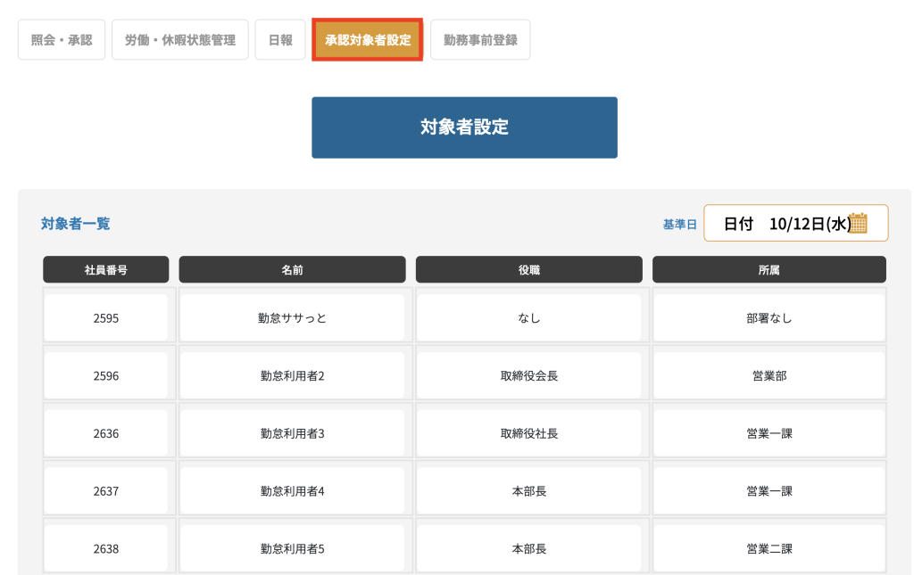Select employee number 2636 cell

(106, 433)
